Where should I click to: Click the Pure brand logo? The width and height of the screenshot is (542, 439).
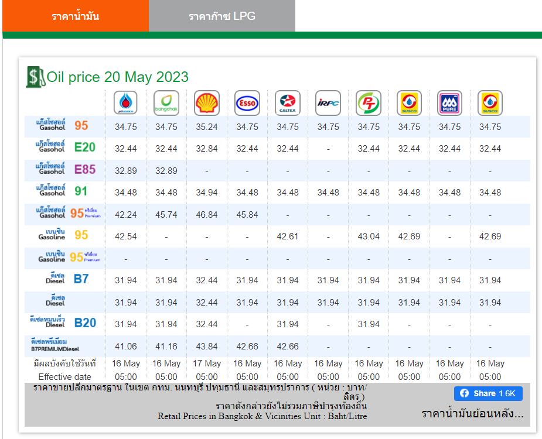449,102
